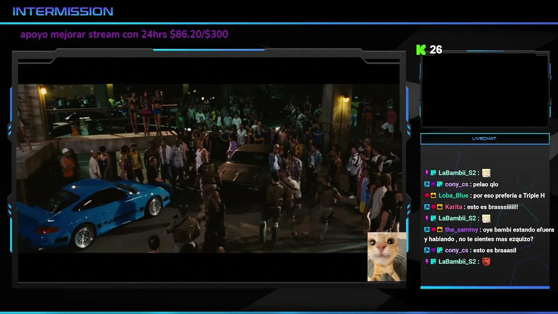Click the INTERMISSION scene title
Image resolution: width=558 pixels, height=314 pixels.
click(x=63, y=12)
